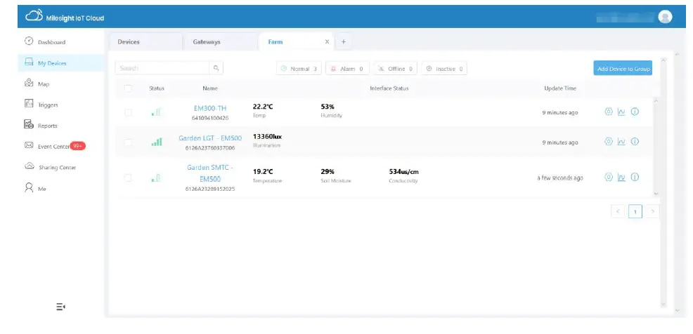Viewport: 693px width, 334px height.
Task: Click the user avatar icon
Action: click(x=665, y=17)
